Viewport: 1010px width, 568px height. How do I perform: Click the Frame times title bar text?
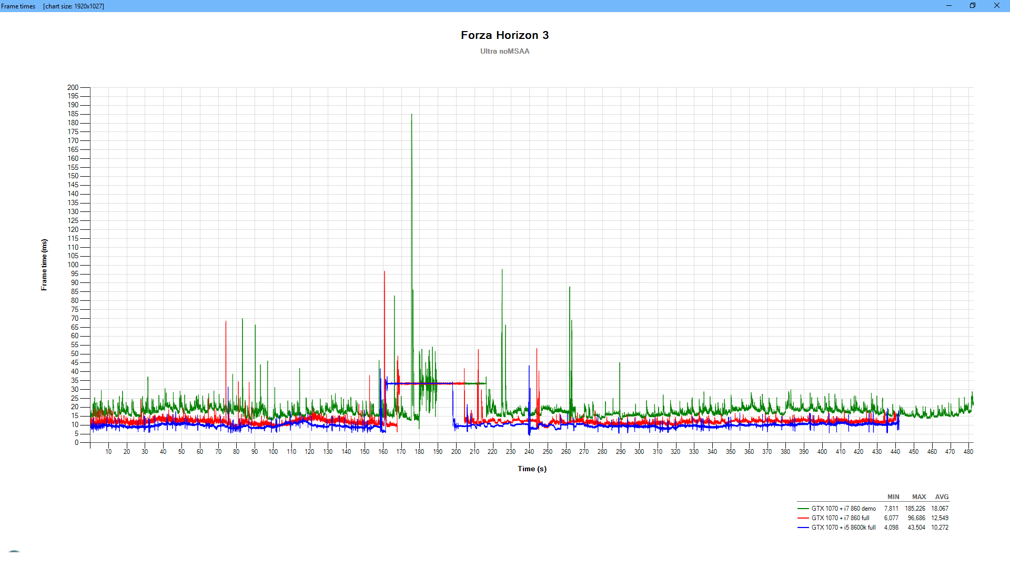(18, 6)
